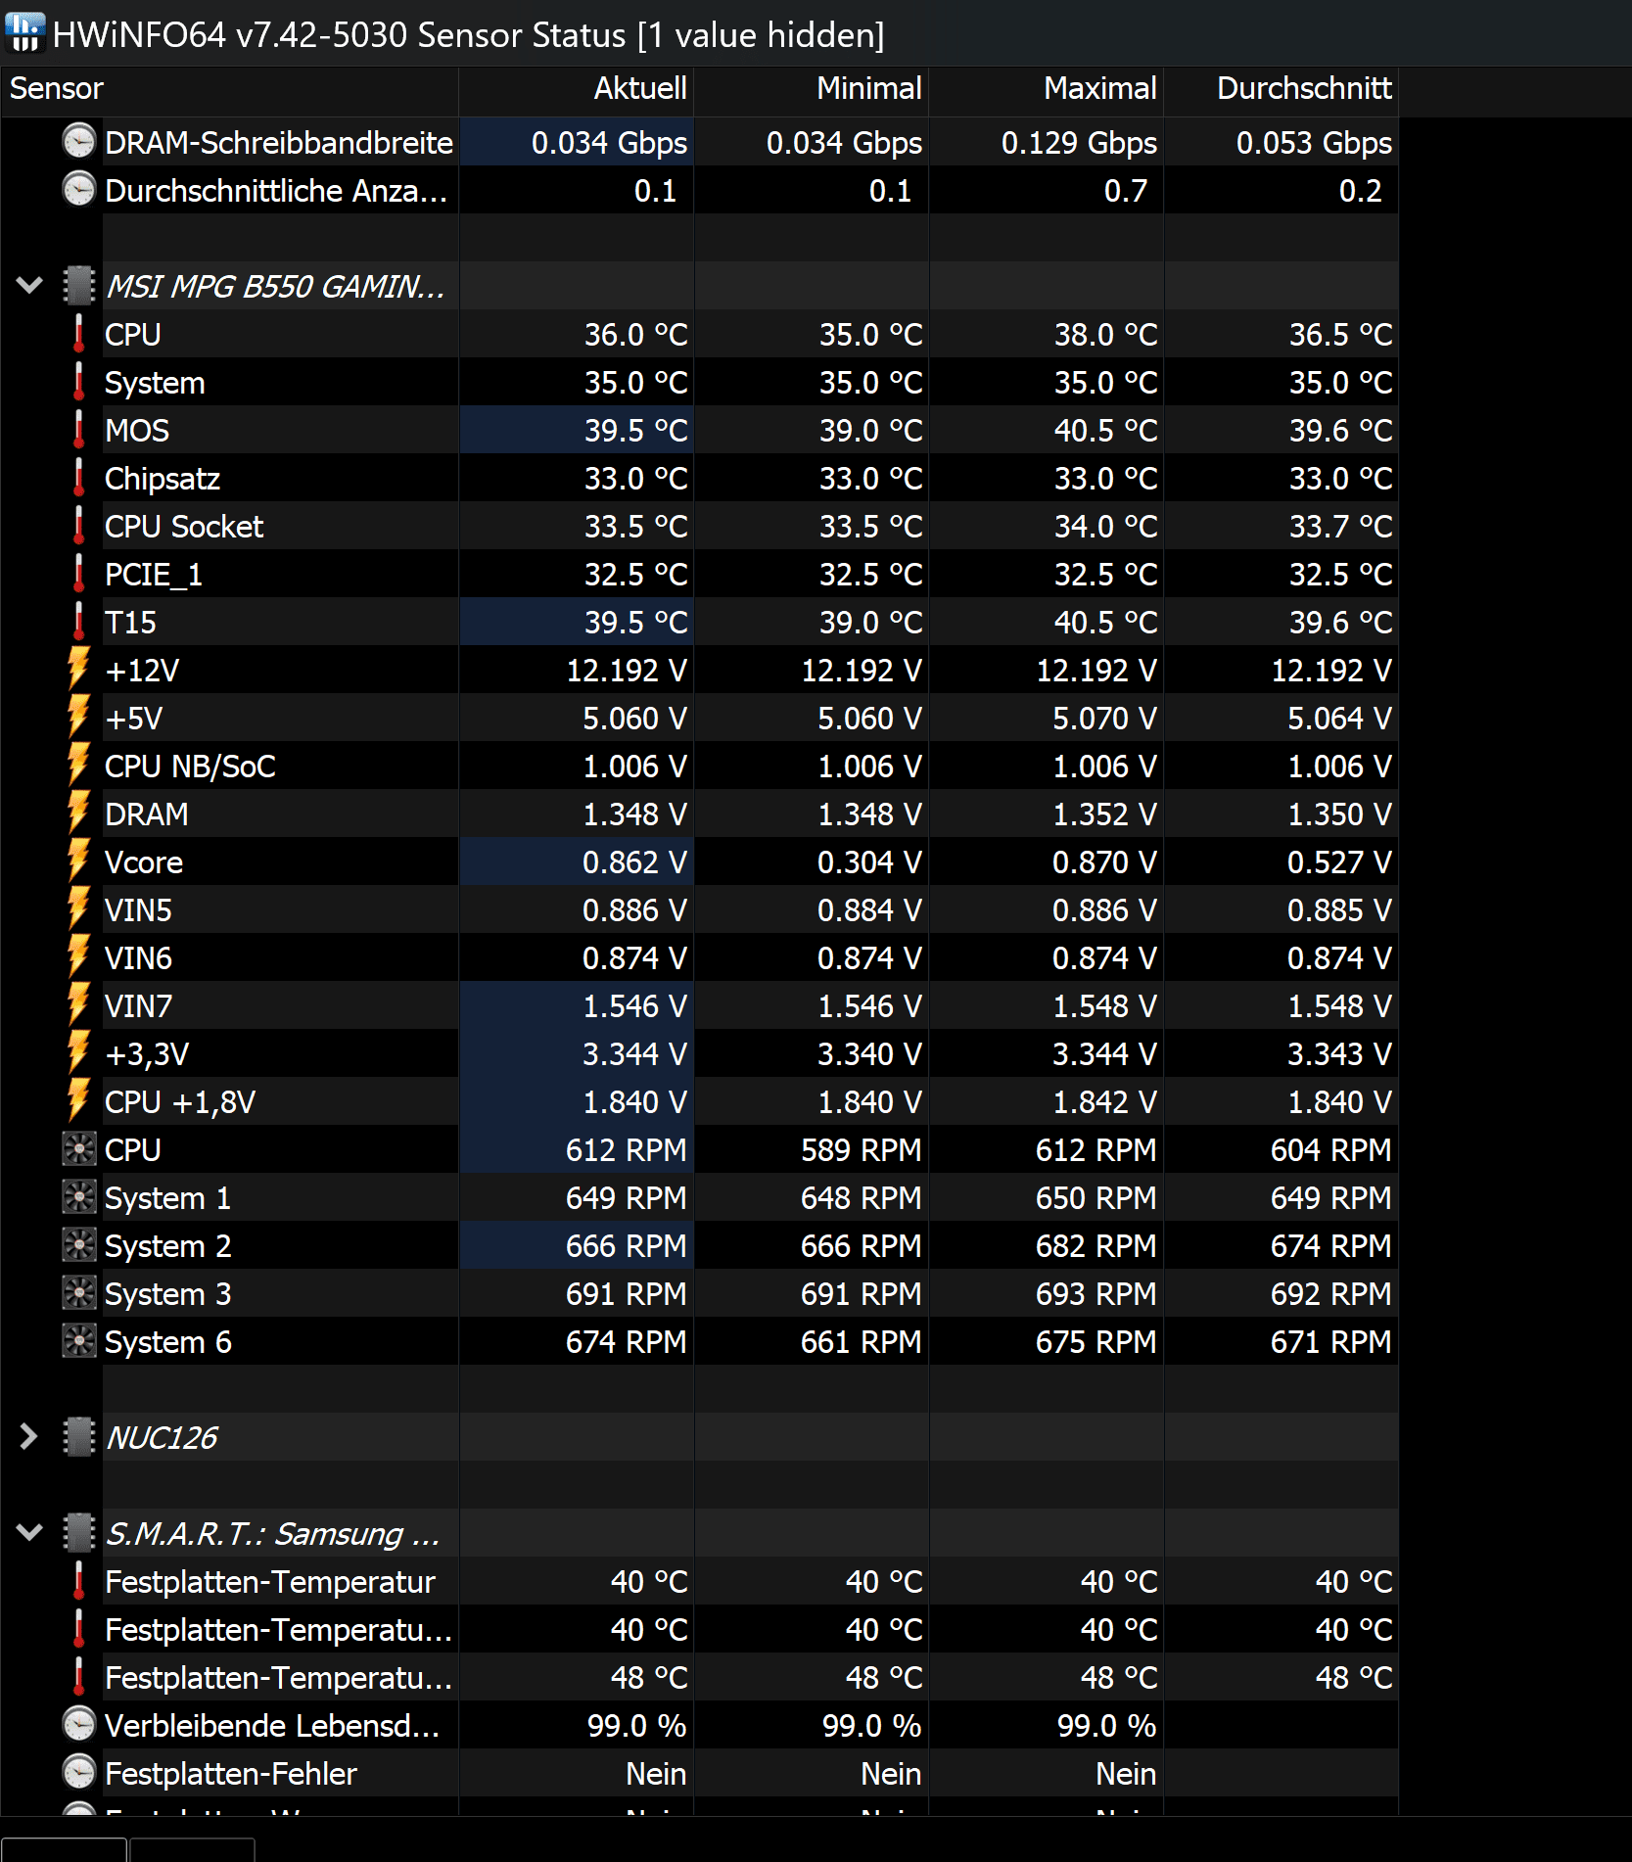
Task: Click the chip icon beside MSI MPG B550
Action: pyautogui.click(x=78, y=286)
